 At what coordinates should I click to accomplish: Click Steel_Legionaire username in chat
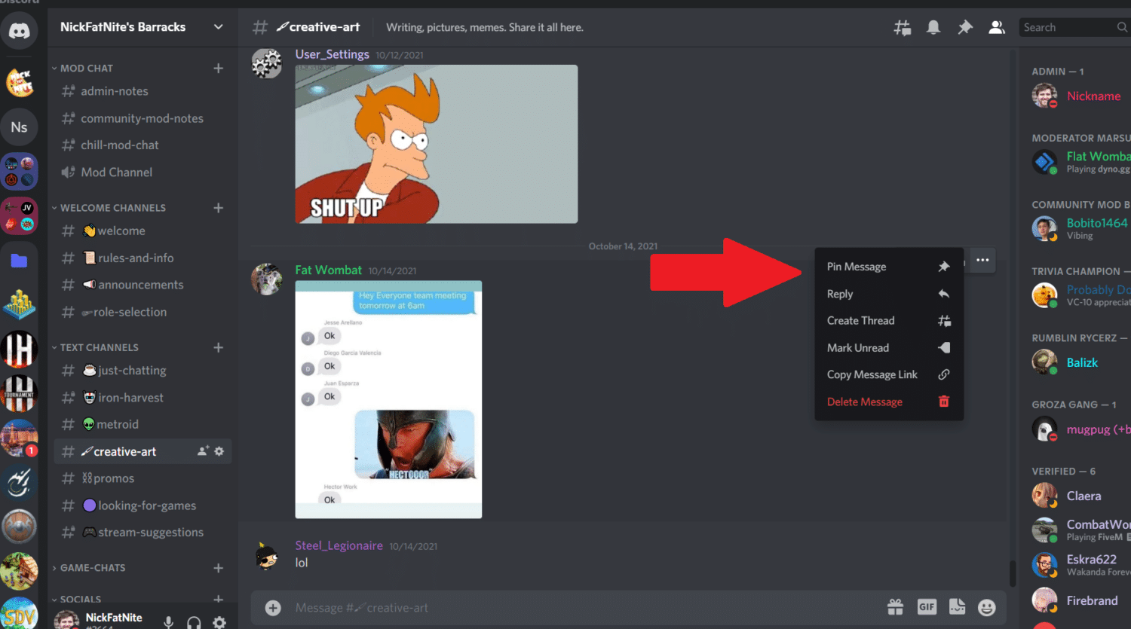339,545
